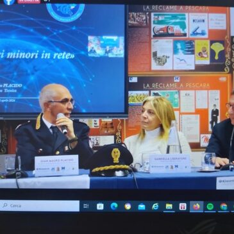Open Google Chrome from the taskbar
The image size is (234, 234).
point(224,206)
